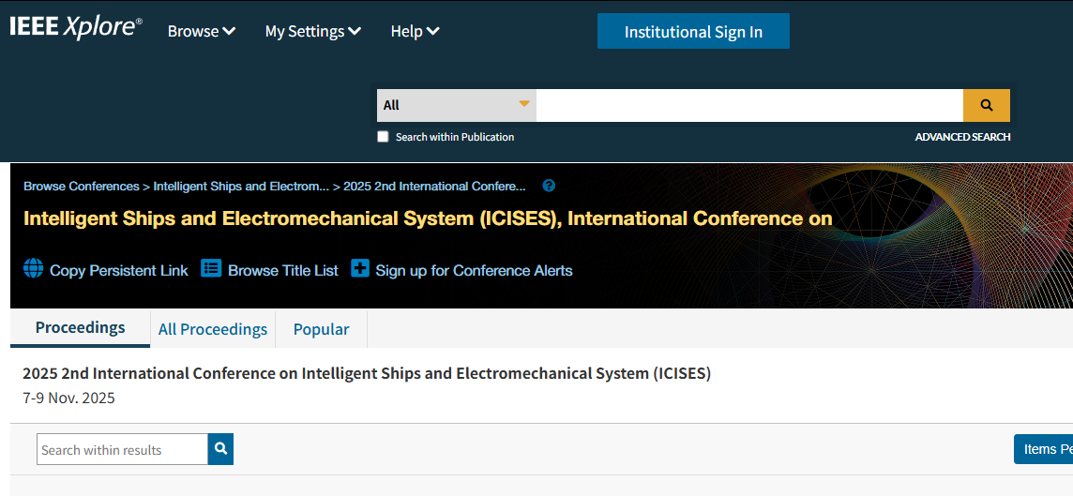
Task: Click the 2025 2nd International Conference ICISES title
Action: click(367, 373)
